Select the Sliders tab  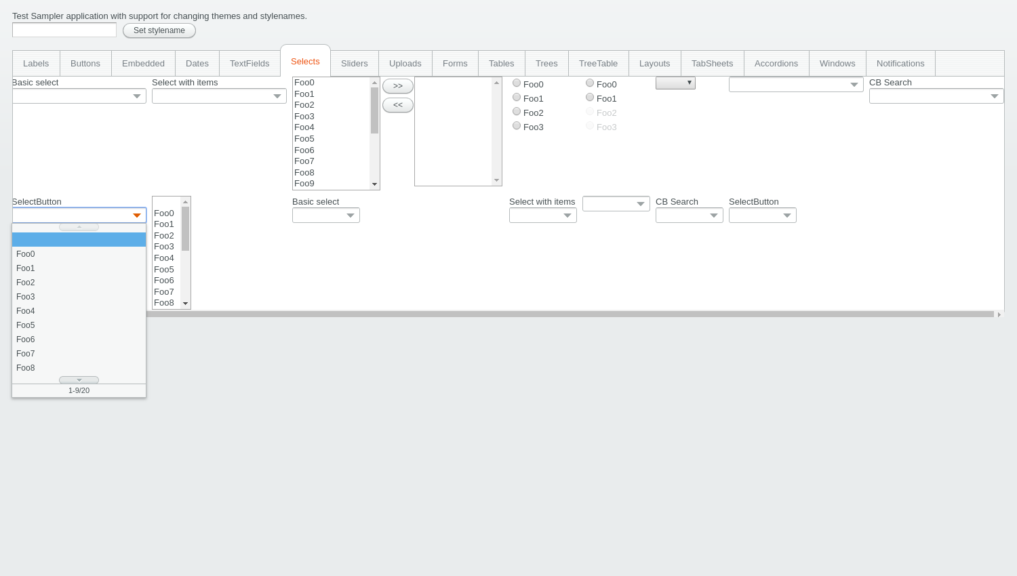[x=355, y=64]
